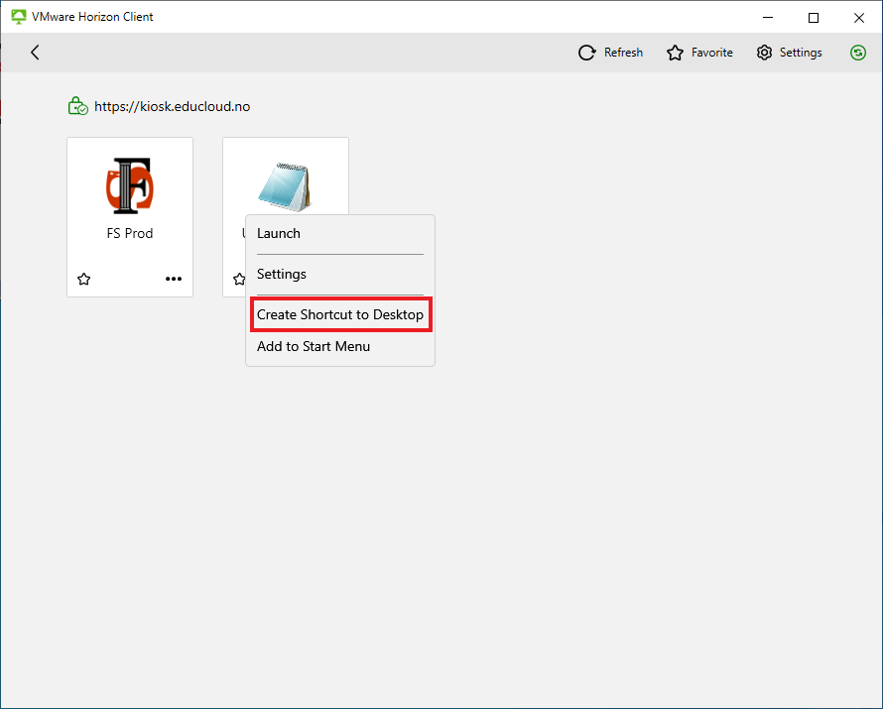
Task: Expand FS Prod three-dots options menu
Action: (x=174, y=279)
